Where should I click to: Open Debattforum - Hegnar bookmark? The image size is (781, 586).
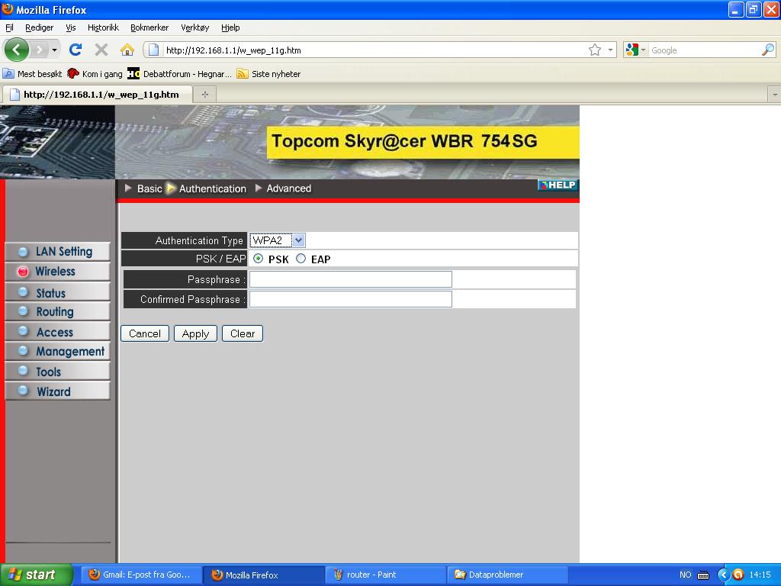click(180, 74)
